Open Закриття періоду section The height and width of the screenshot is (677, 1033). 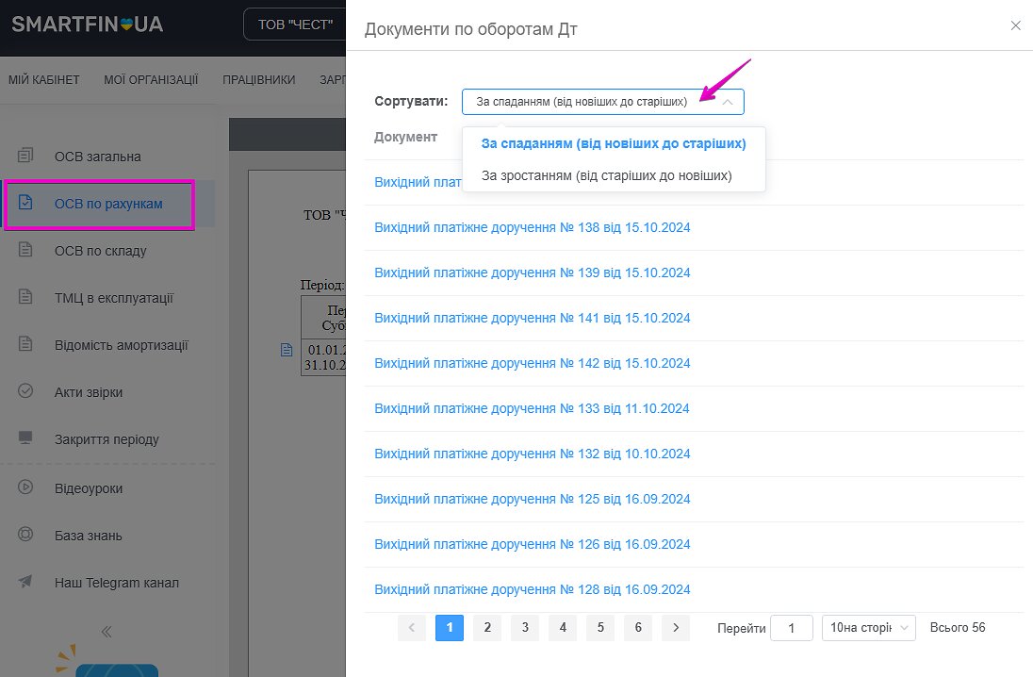pyautogui.click(x=107, y=439)
